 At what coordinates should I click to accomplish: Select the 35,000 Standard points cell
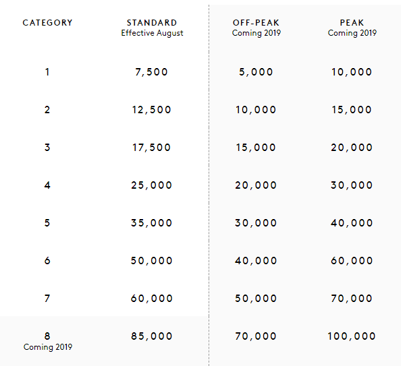tap(152, 223)
